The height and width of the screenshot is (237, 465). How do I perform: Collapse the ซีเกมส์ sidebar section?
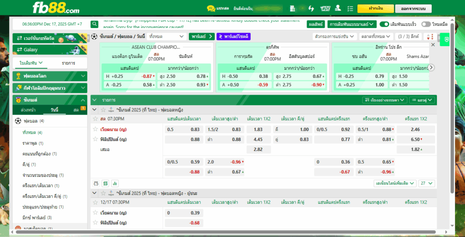[x=50, y=100]
